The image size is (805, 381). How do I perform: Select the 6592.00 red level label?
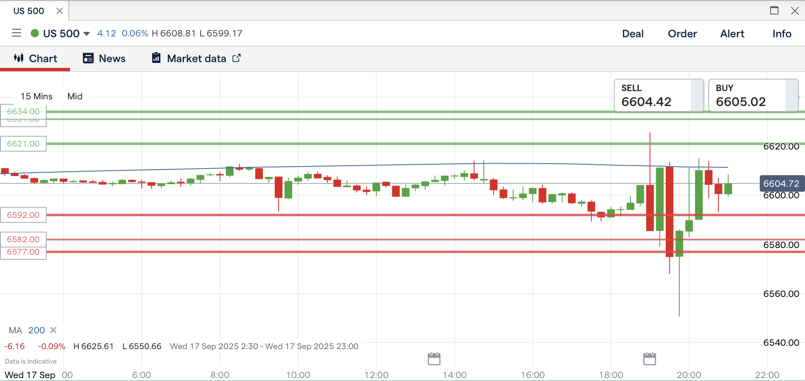pos(23,215)
